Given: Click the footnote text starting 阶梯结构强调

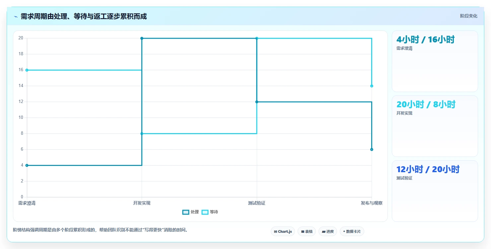Looking at the screenshot, I should pyautogui.click(x=101, y=230).
